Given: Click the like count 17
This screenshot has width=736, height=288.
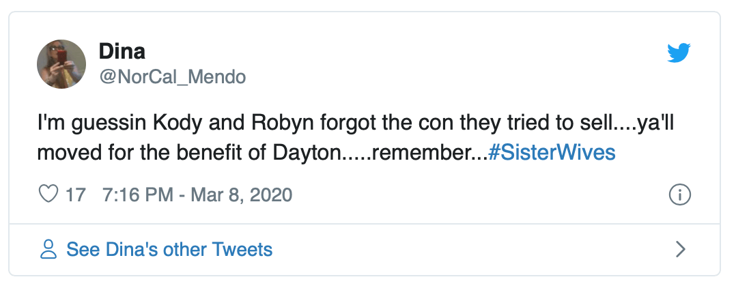Looking at the screenshot, I should (x=75, y=195).
